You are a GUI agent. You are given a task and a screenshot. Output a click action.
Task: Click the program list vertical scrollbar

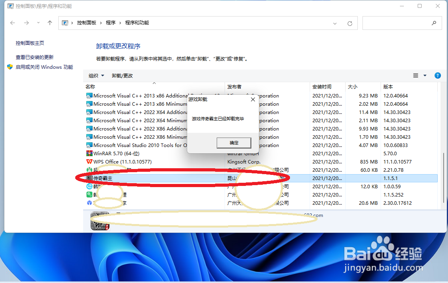pyautogui.click(x=444, y=177)
